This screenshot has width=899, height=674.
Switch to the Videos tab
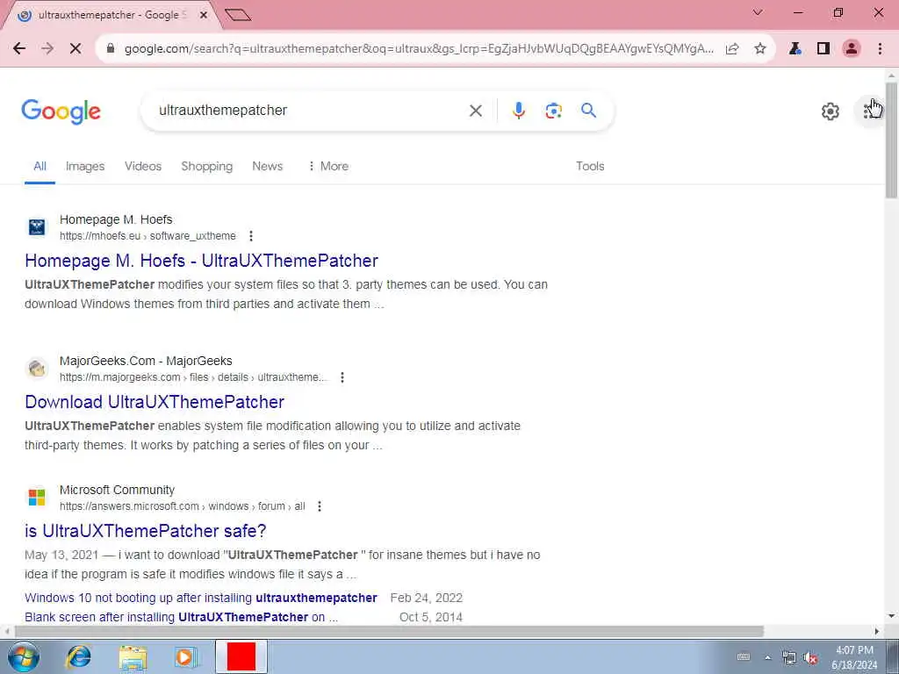pos(143,166)
